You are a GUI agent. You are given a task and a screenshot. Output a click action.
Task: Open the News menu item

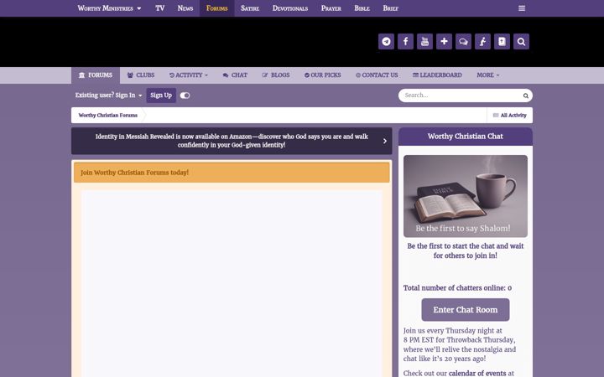coord(185,8)
